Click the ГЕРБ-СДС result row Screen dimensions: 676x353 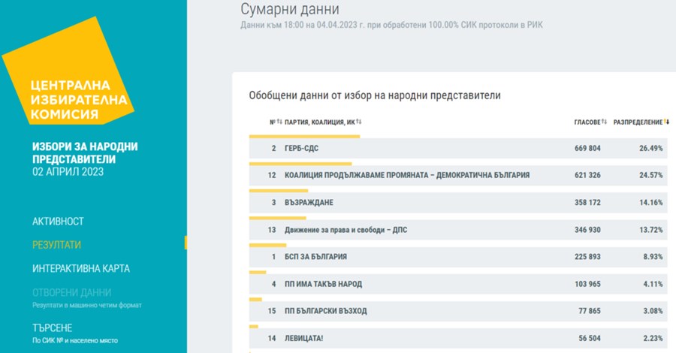tap(458, 149)
